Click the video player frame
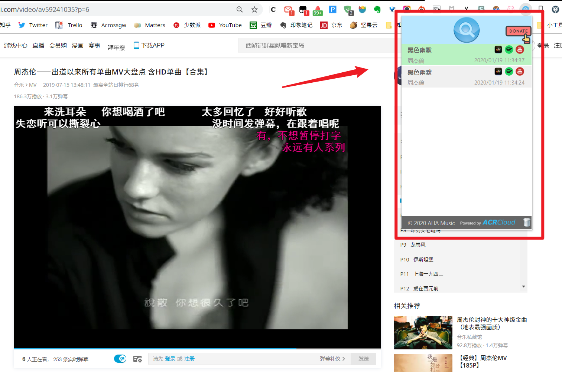 click(x=197, y=227)
